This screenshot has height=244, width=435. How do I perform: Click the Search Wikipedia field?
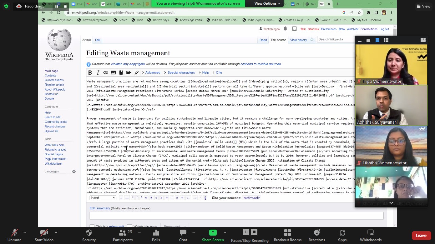click(x=335, y=39)
